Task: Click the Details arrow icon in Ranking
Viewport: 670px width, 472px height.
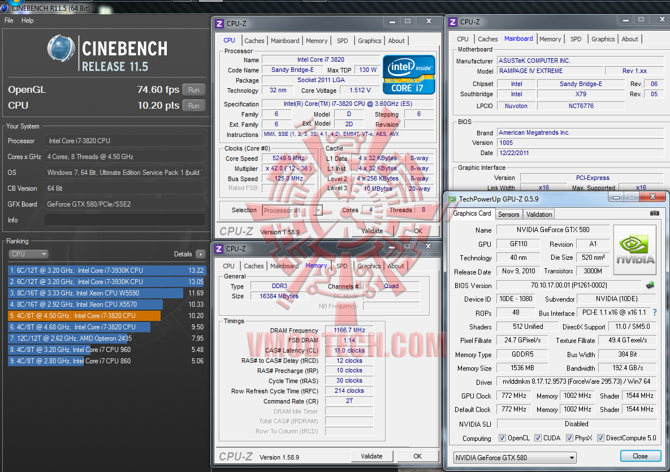Action: tap(200, 254)
